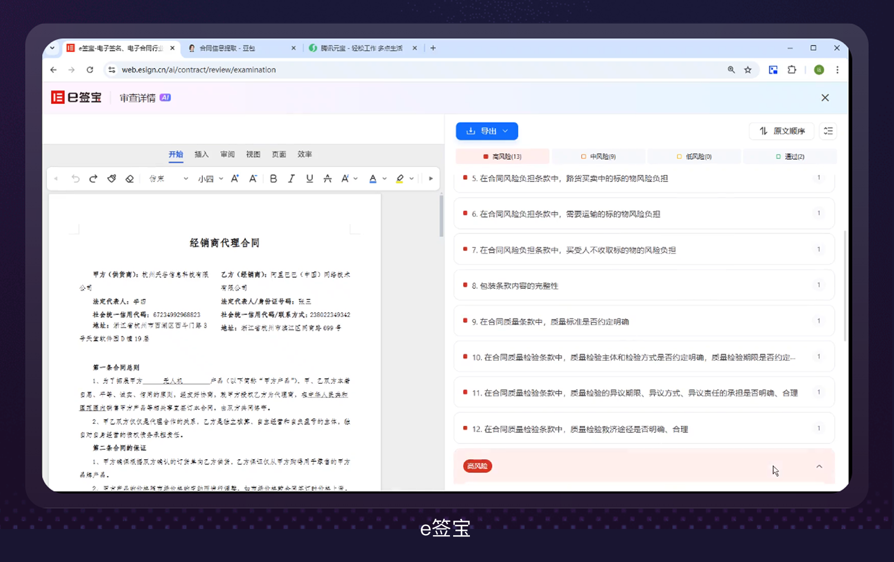Image resolution: width=894 pixels, height=562 pixels.
Task: Apply strikethrough formatting to the text
Action: [327, 178]
